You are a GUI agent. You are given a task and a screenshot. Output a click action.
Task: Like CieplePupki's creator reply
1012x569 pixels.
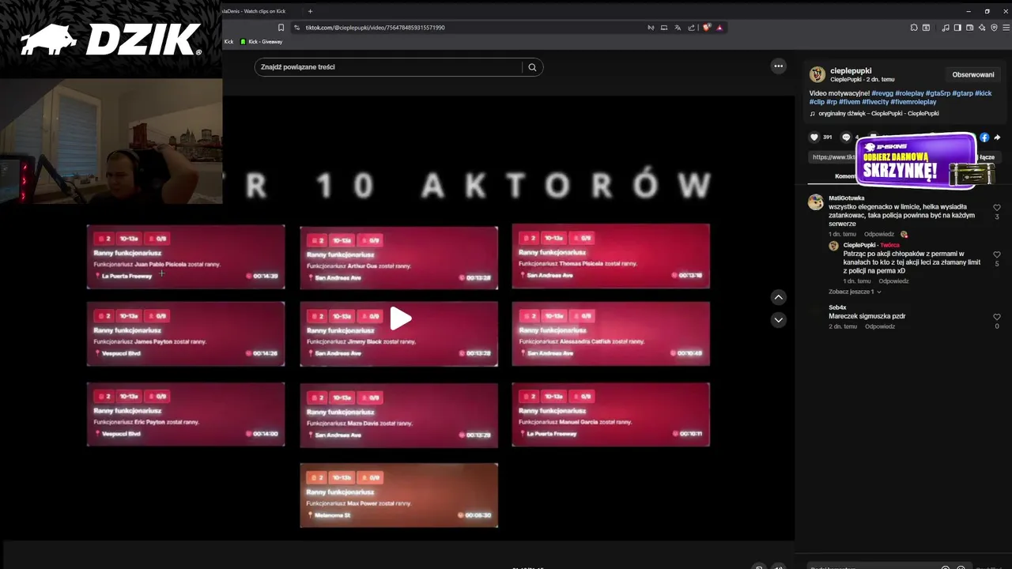pos(997,254)
